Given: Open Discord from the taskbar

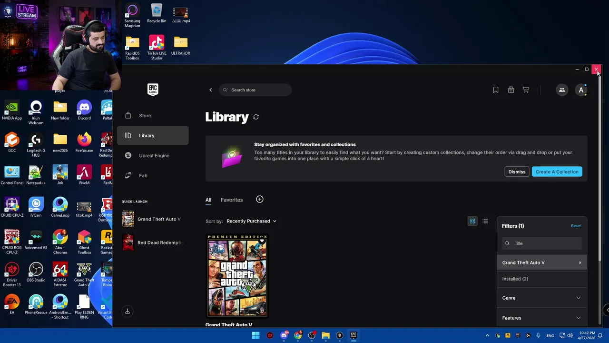Looking at the screenshot, I should [x=284, y=335].
